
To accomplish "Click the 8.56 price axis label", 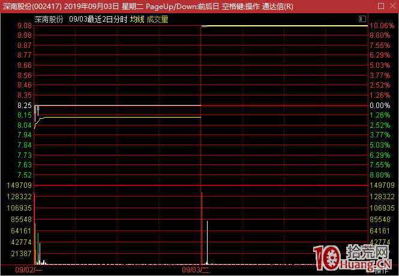I will [25, 76].
